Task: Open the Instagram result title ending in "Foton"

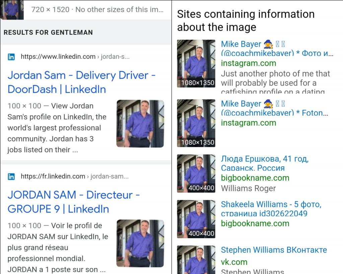Action: coord(274,108)
